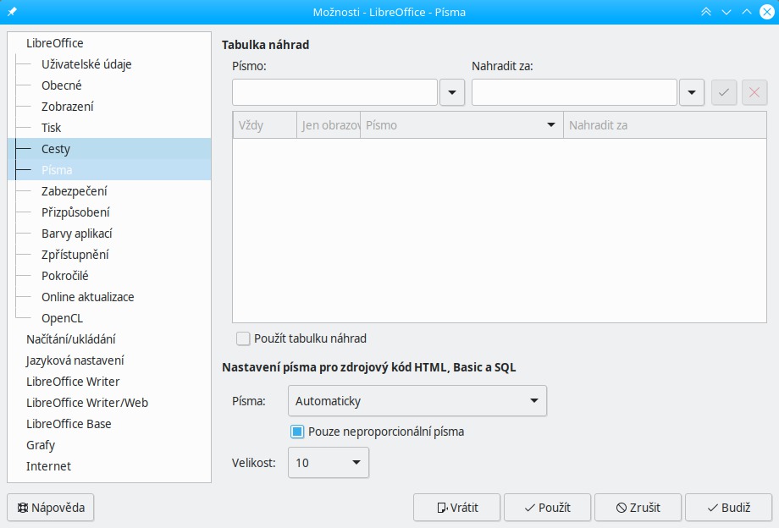Click the green checkmark apply-replacement icon
The width and height of the screenshot is (779, 528).
(724, 92)
